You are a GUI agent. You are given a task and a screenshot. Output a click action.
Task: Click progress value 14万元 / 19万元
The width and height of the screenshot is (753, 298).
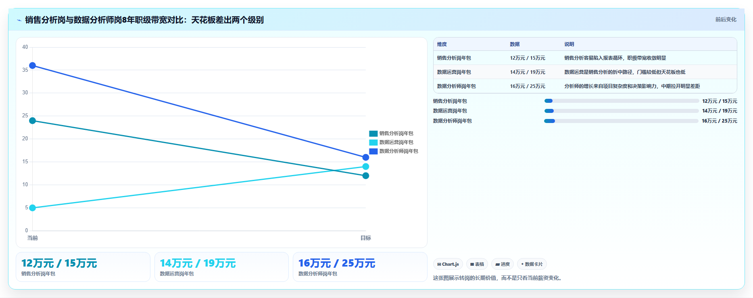tap(720, 111)
